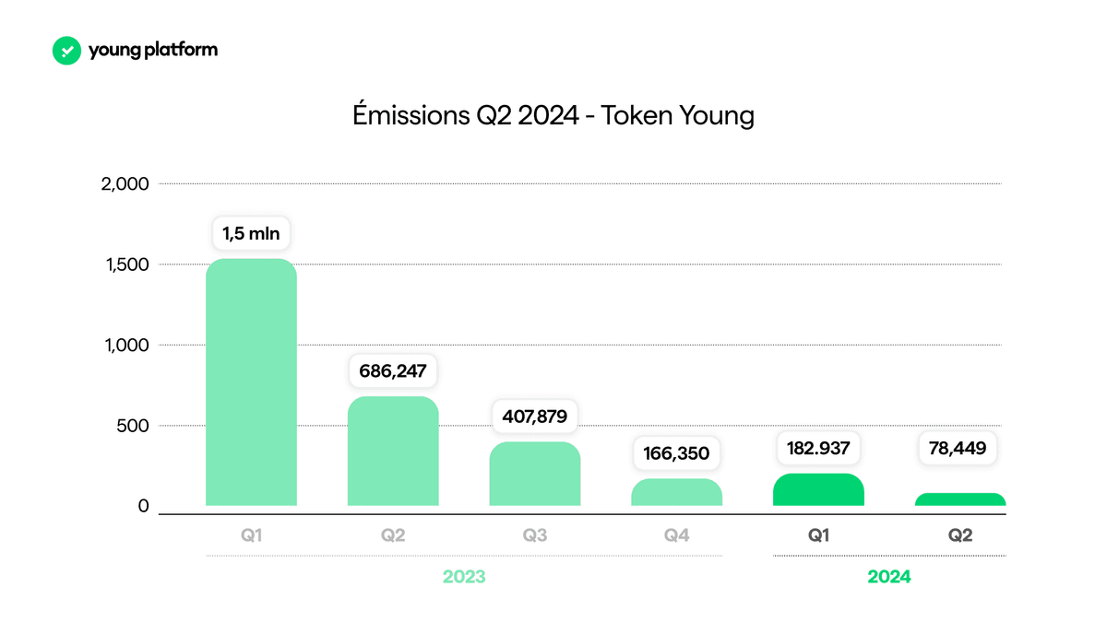Click the Young Platform checkmark logo icon

click(x=67, y=50)
